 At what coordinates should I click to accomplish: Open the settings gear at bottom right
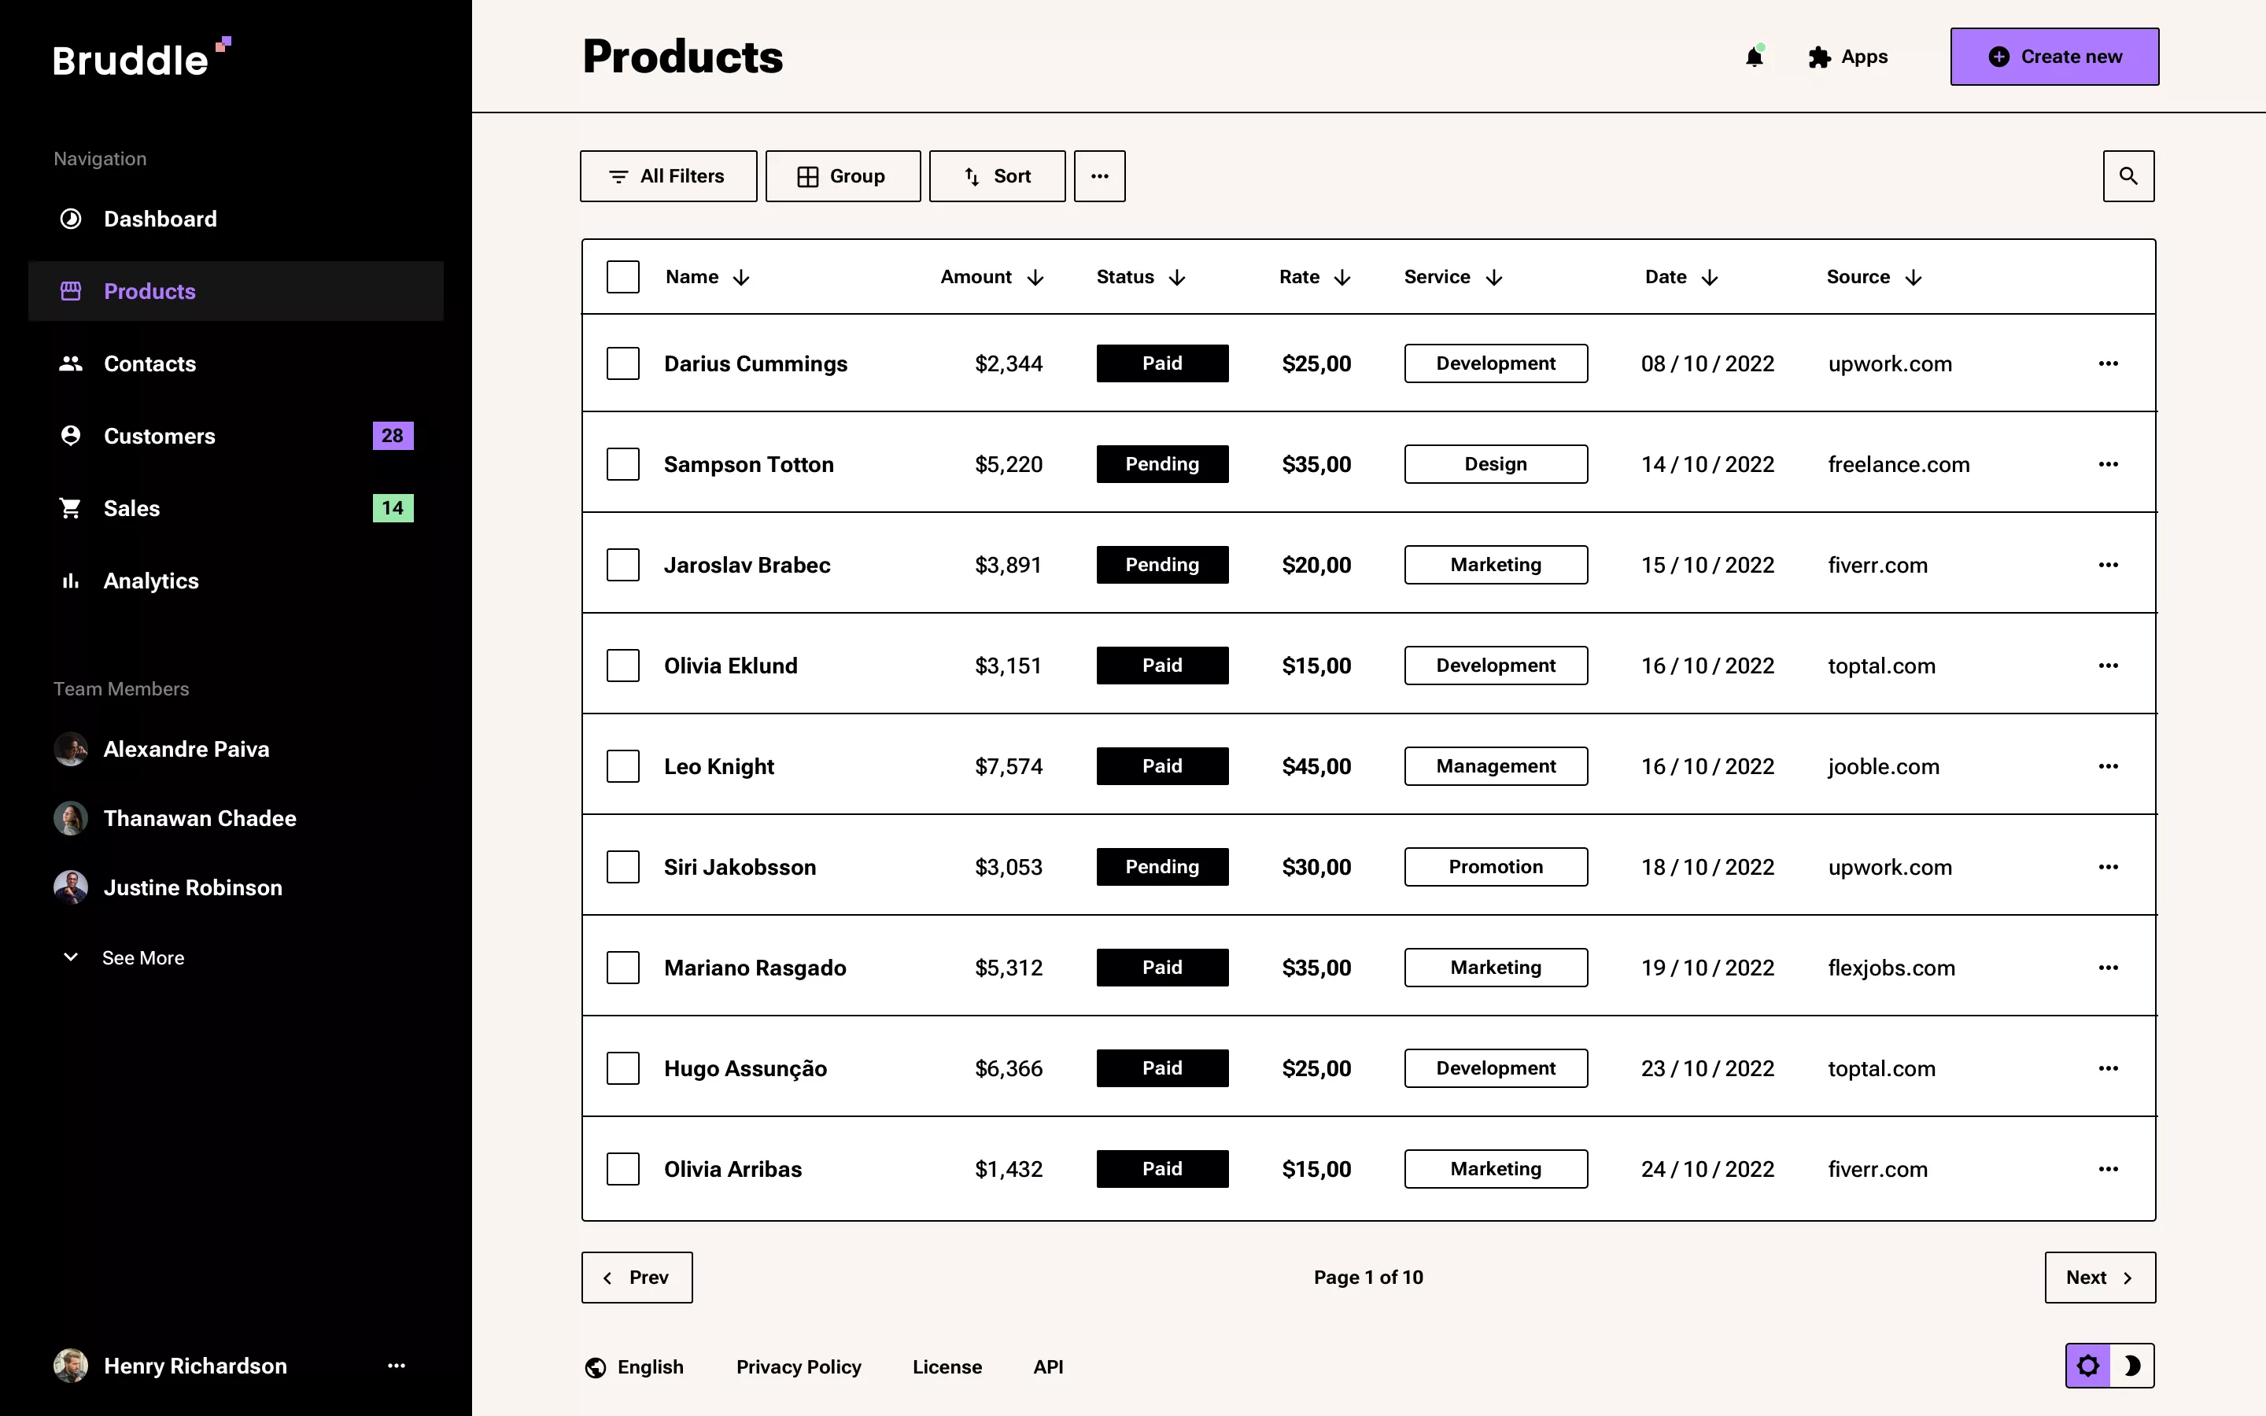tap(2088, 1366)
